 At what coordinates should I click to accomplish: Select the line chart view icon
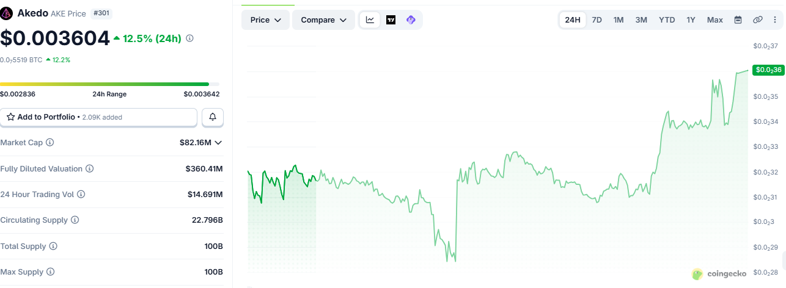click(370, 20)
